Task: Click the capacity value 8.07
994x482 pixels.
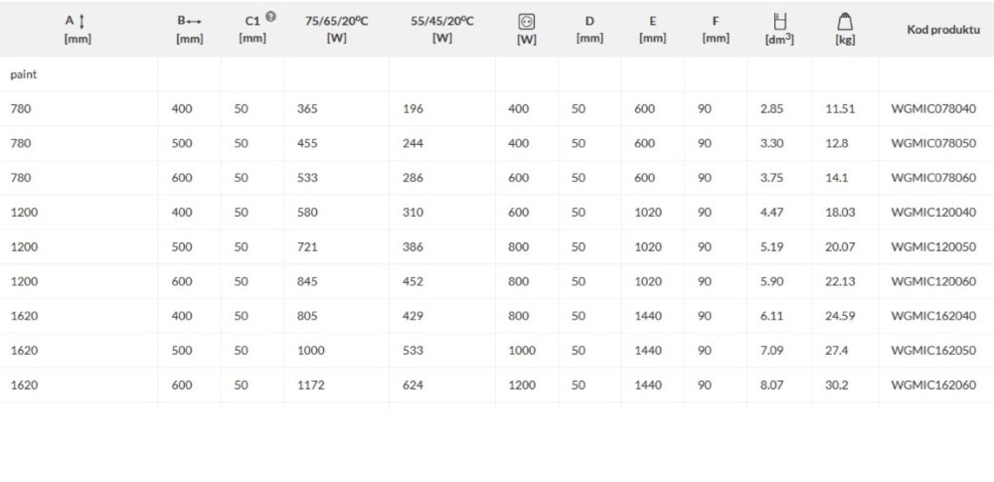Action: [771, 385]
